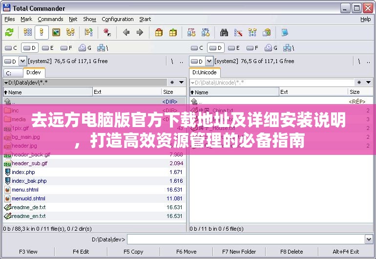Go forward with right arrow icon

tap(140, 32)
